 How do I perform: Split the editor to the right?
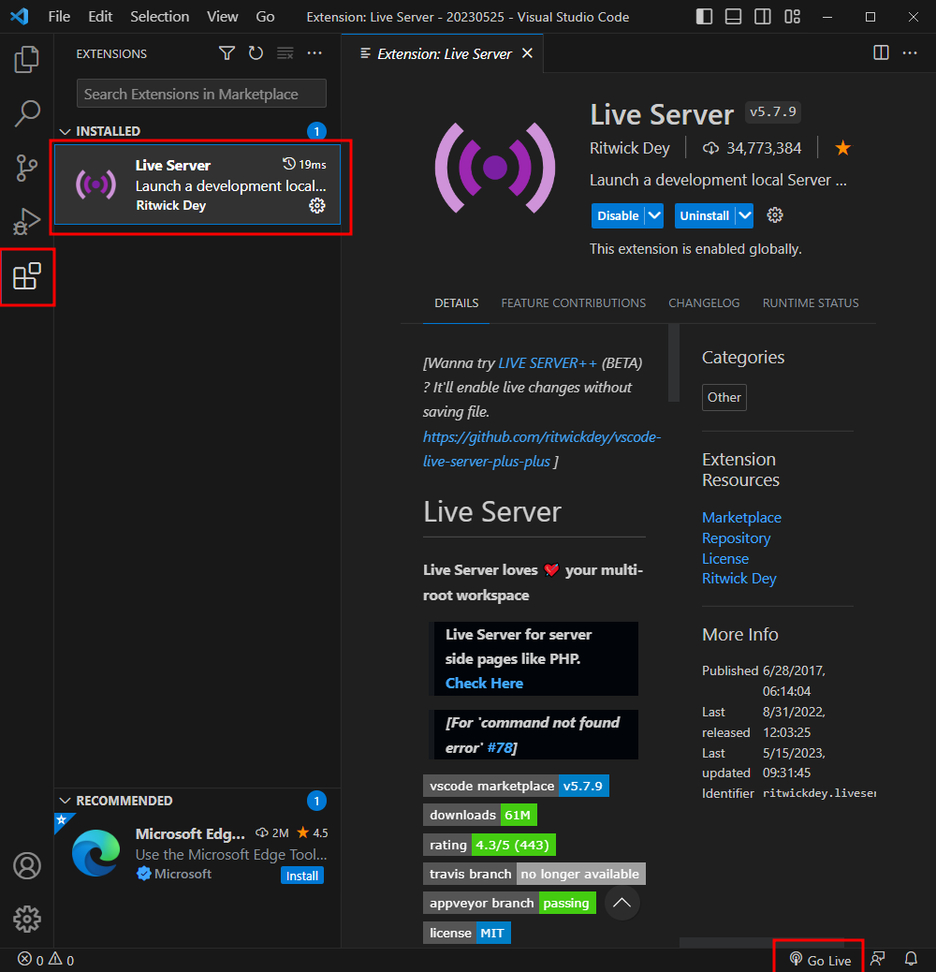tap(881, 52)
